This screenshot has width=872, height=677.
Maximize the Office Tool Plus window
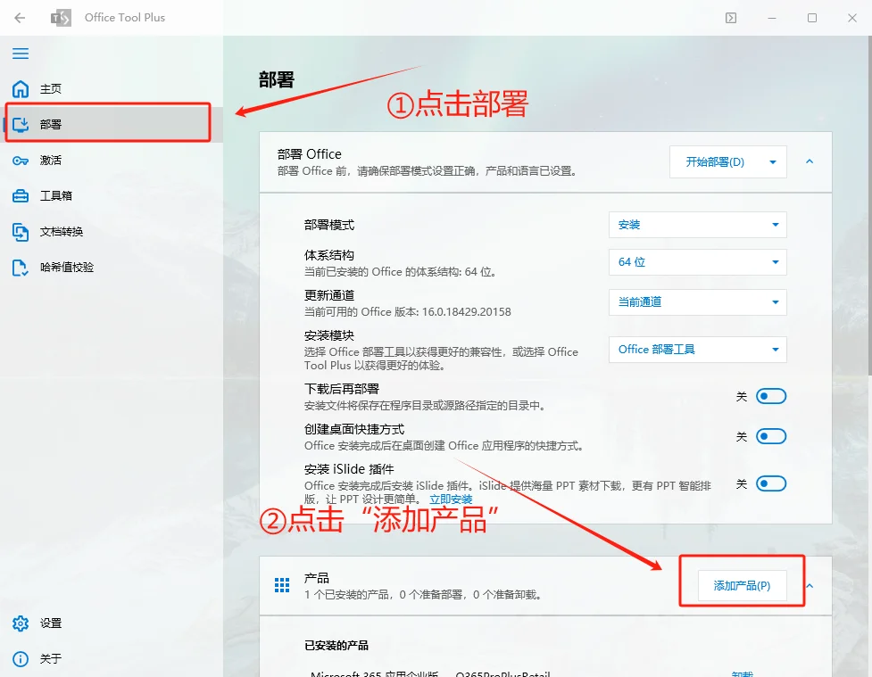click(x=812, y=18)
